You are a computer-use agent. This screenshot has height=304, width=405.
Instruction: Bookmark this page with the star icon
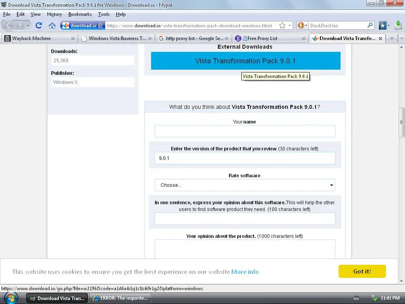click(x=282, y=25)
